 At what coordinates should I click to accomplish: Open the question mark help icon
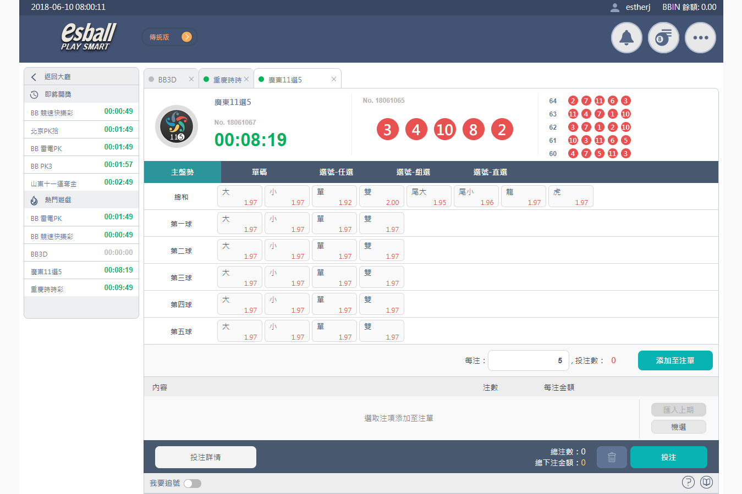coord(688,482)
